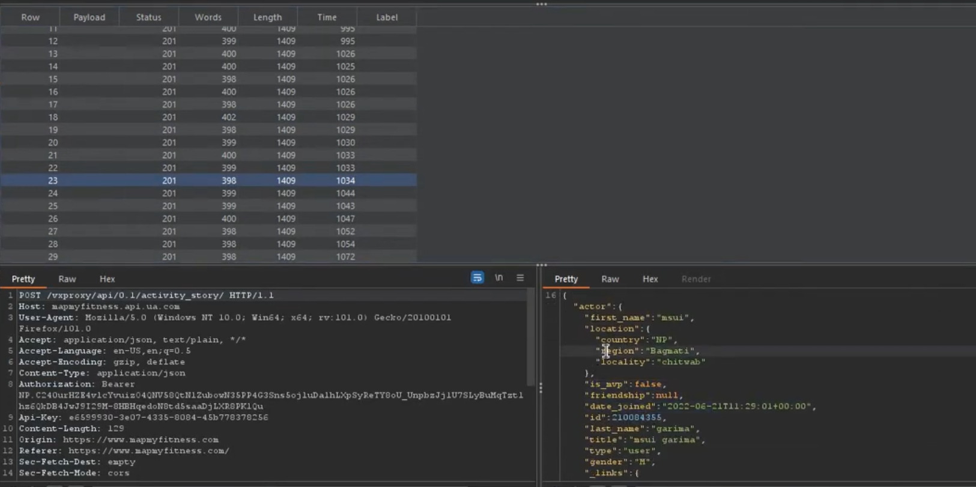
Task: Click the Status column header
Action: tap(148, 17)
